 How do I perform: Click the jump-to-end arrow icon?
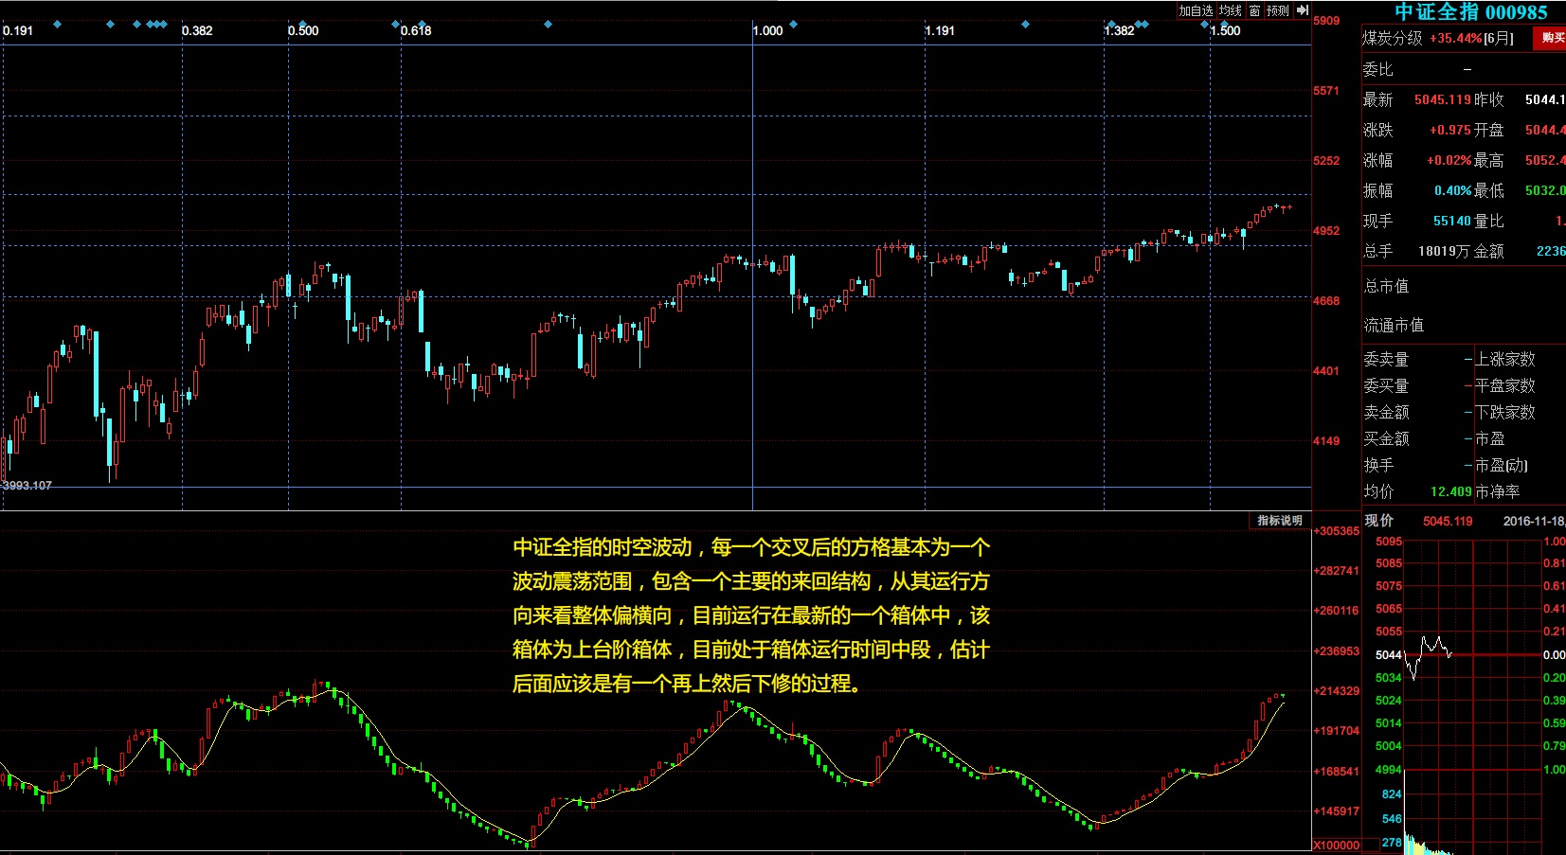(1303, 10)
